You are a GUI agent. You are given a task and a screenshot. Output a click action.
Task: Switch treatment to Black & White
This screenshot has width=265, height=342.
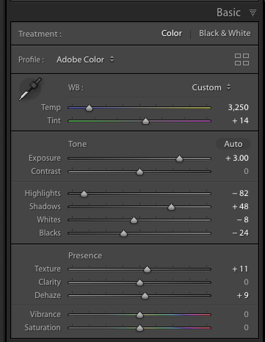tap(225, 33)
